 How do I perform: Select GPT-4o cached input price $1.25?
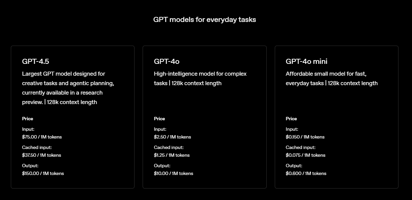click(x=172, y=155)
